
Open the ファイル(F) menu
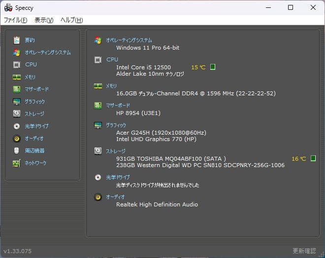[x=16, y=20]
